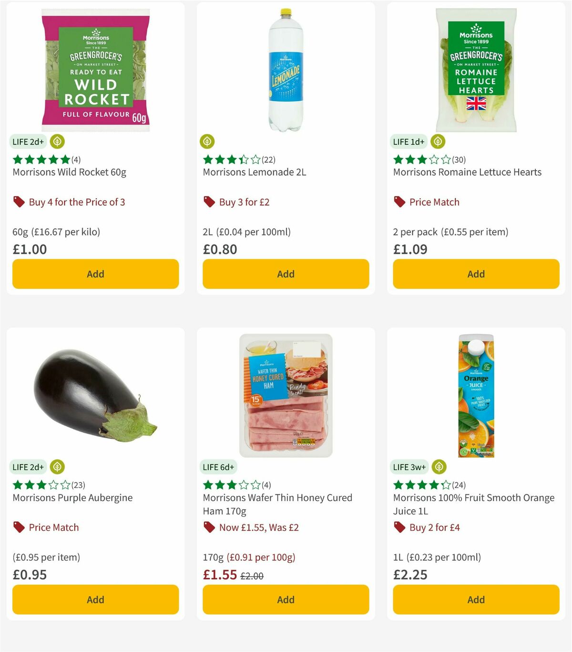Viewport: 572px width, 652px height.
Task: Click the green leaf icon beside LIFE 2d+ on Wild Rocket
Action: [57, 142]
